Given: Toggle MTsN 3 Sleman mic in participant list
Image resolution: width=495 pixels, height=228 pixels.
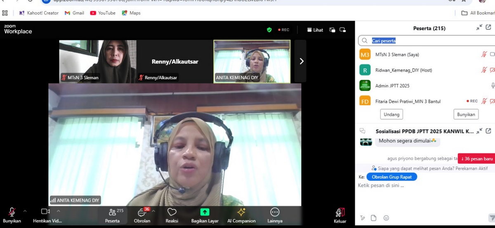Looking at the screenshot, I should 484,54.
